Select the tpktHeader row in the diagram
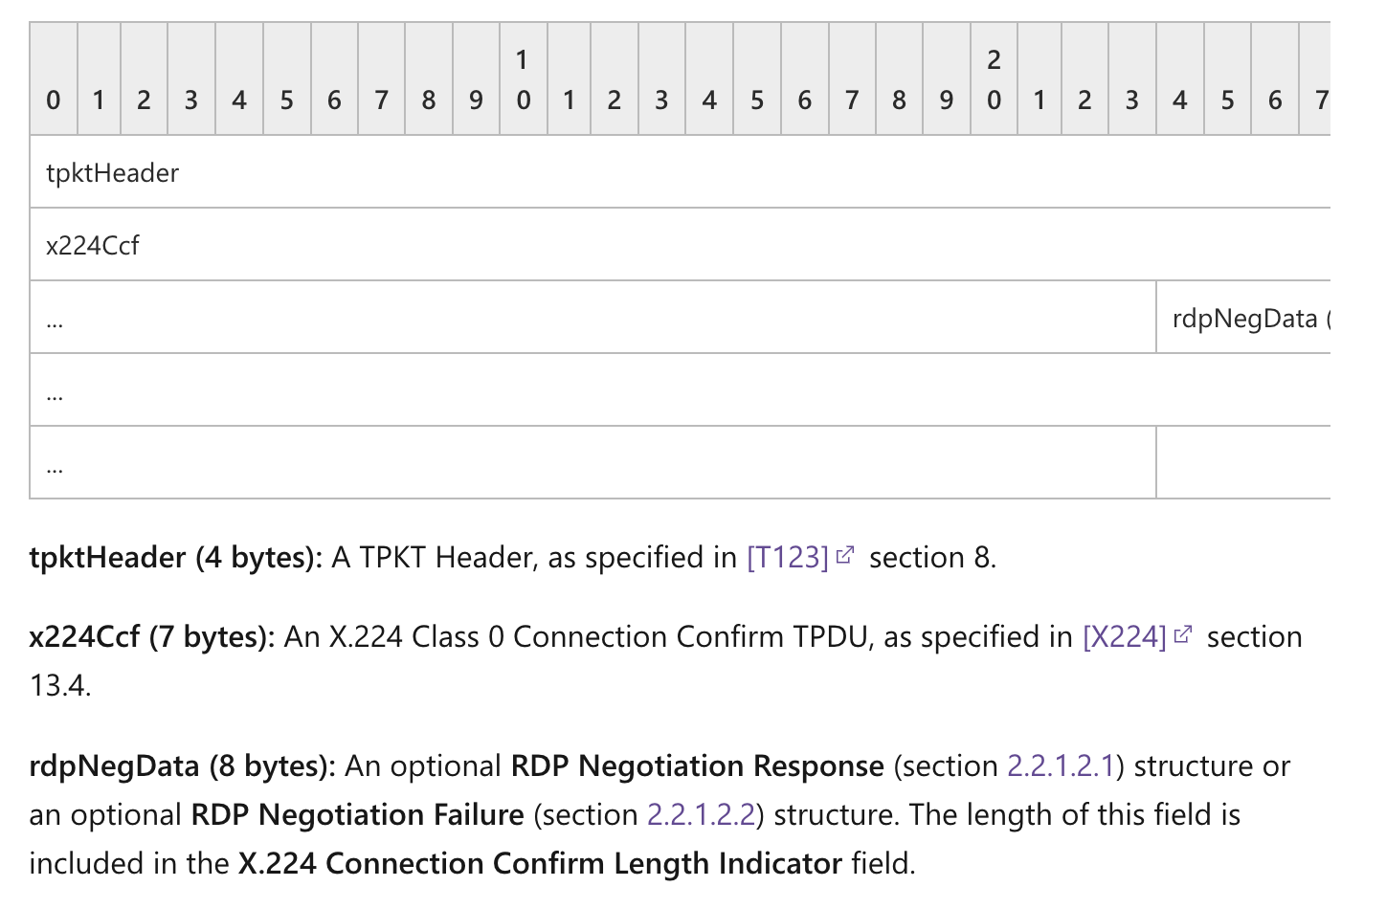This screenshot has height=909, width=1386. [x=681, y=172]
